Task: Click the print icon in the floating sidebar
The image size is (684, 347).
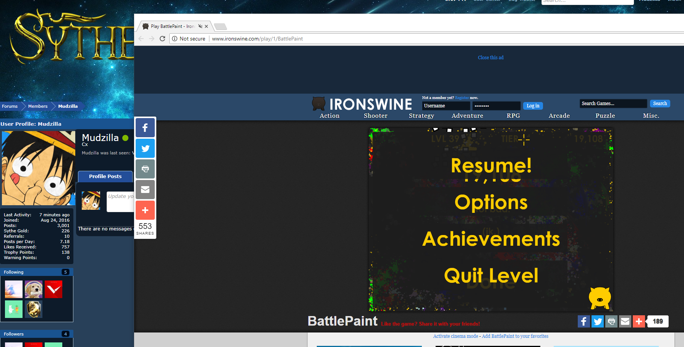Action: [145, 169]
